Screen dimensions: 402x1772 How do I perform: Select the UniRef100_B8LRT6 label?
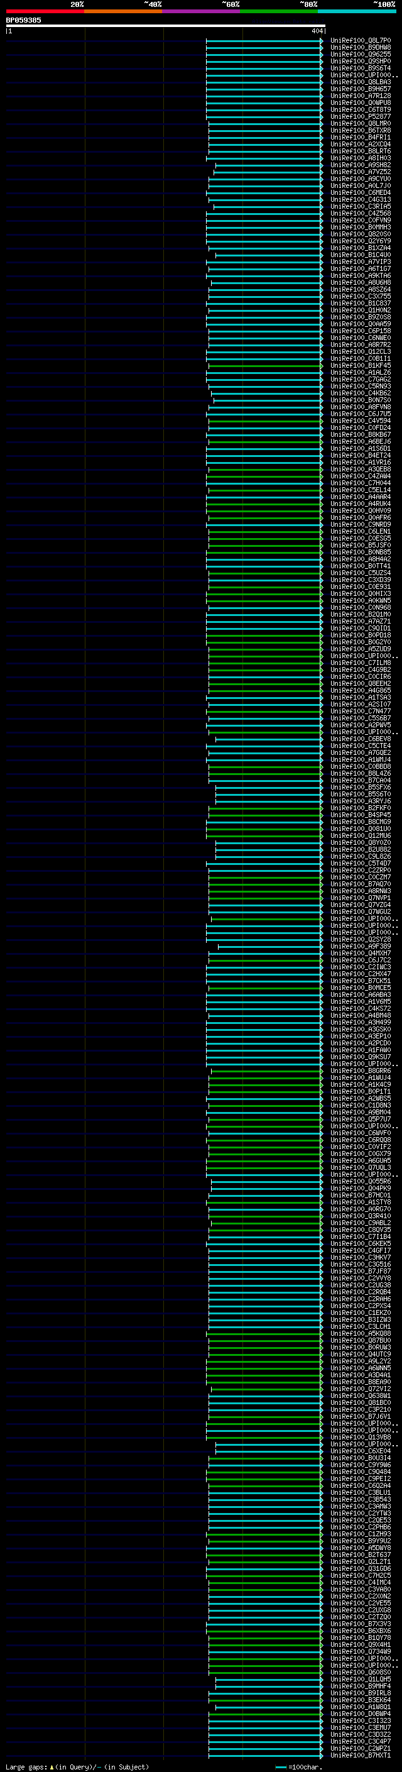click(360, 151)
